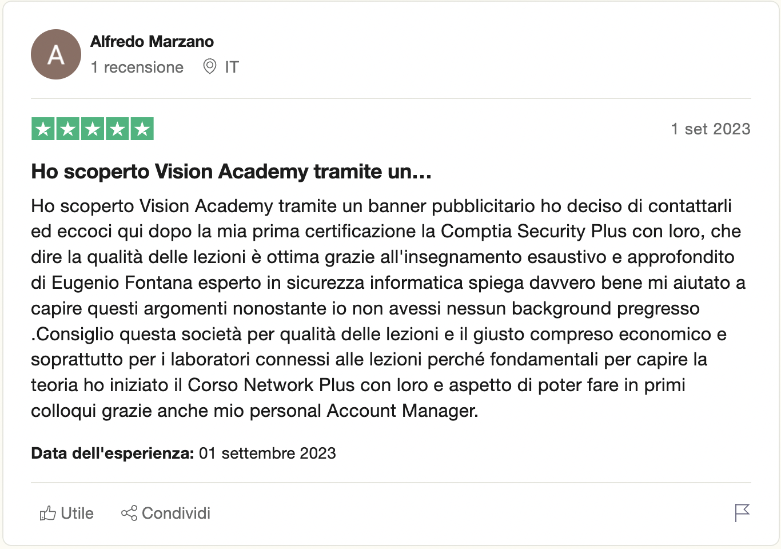Open Alfredo Marzano's reviewer profile
The width and height of the screenshot is (781, 549).
[152, 42]
